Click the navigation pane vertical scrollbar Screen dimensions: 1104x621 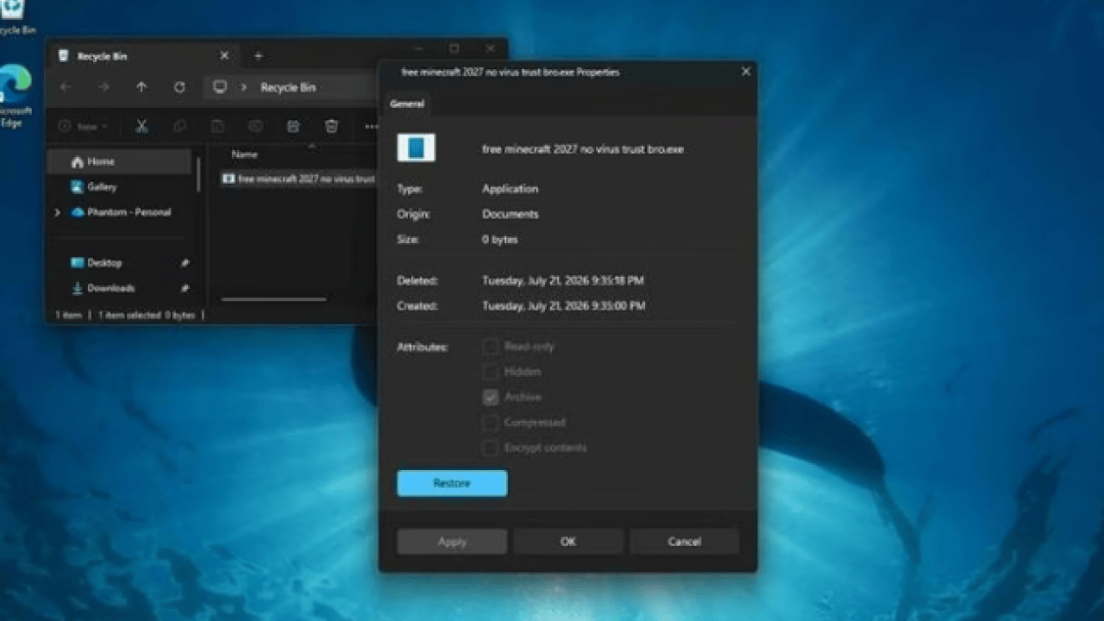coord(199,173)
